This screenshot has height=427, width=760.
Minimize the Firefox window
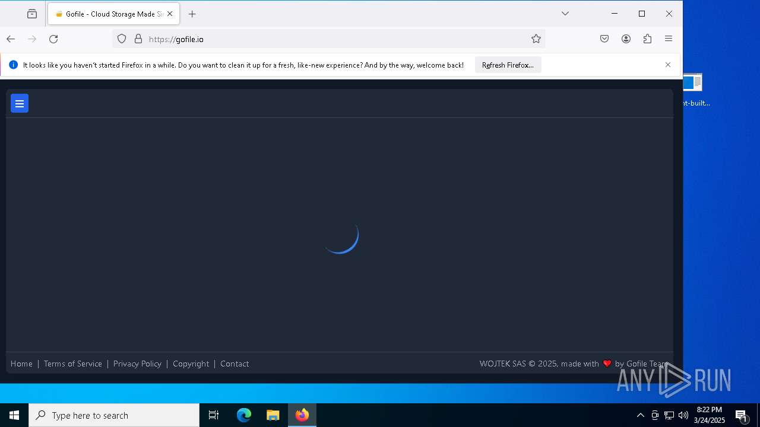pyautogui.click(x=615, y=14)
